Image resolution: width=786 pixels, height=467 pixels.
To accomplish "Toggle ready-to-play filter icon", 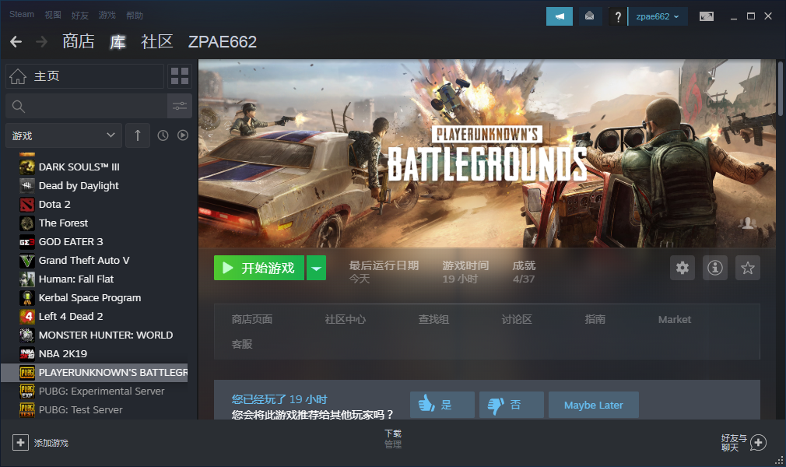I will (x=183, y=135).
